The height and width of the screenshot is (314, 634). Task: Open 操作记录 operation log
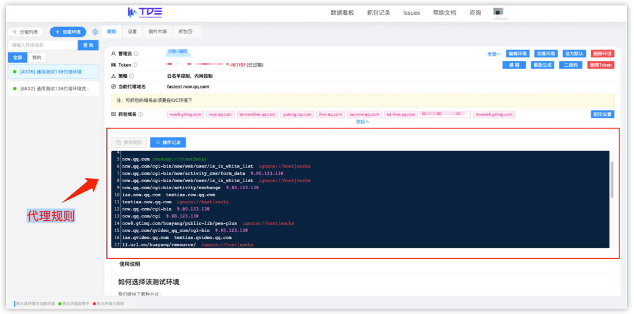pos(168,142)
